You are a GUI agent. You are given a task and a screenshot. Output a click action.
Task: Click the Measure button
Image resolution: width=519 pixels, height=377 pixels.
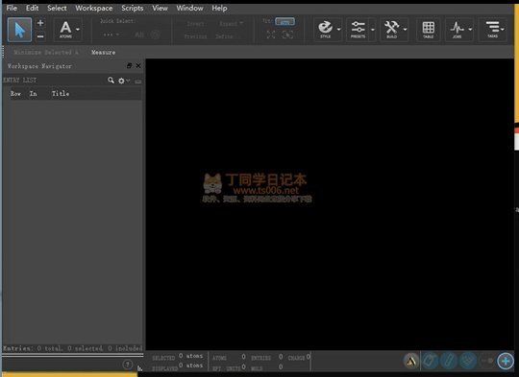click(103, 52)
